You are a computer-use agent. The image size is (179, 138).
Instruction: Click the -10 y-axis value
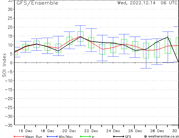click(9, 81)
